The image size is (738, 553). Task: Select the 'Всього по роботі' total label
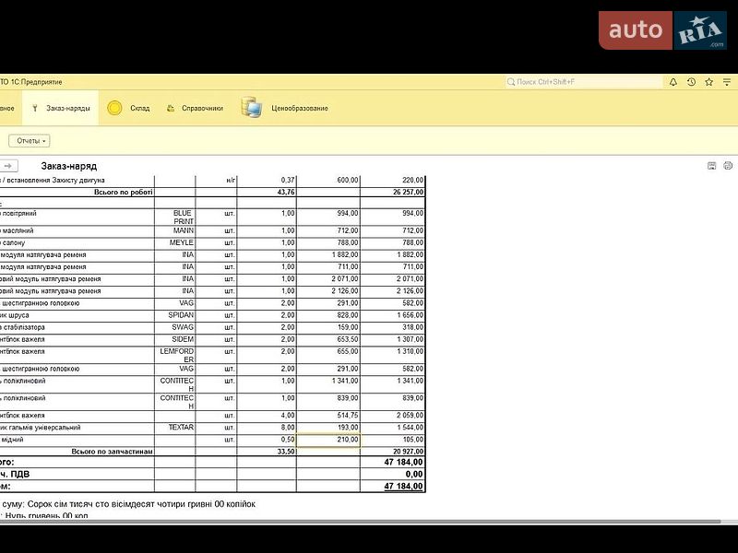pyautogui.click(x=124, y=193)
